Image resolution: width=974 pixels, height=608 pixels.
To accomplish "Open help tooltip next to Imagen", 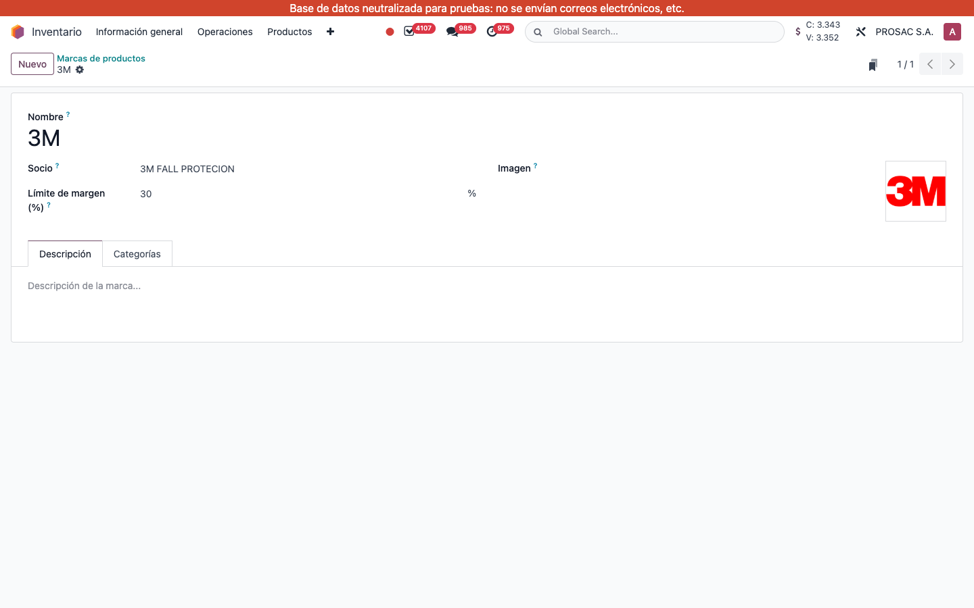I will click(535, 166).
